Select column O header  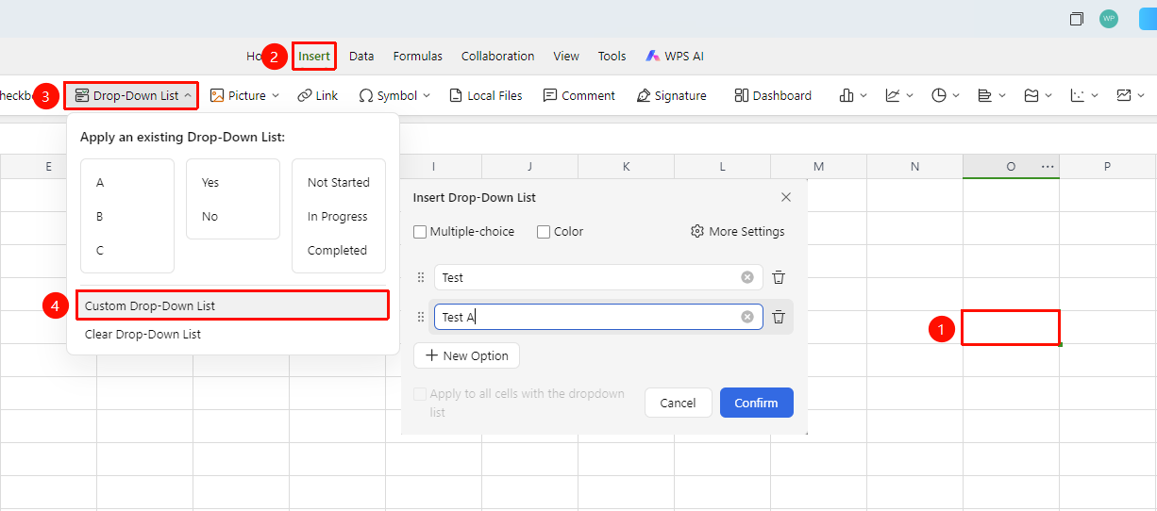click(1011, 166)
